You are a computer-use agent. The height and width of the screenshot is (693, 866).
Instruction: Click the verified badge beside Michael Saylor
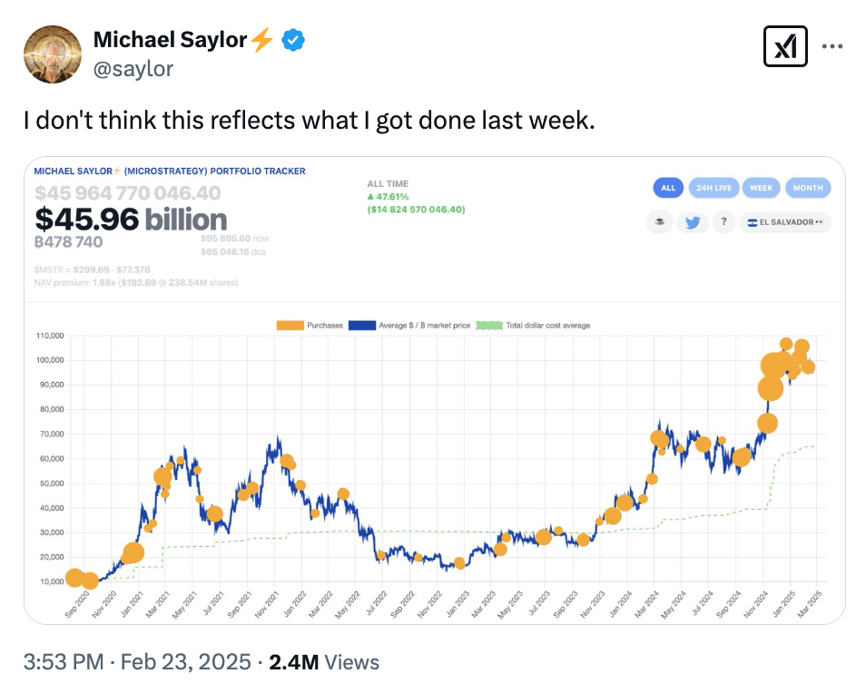coord(291,39)
